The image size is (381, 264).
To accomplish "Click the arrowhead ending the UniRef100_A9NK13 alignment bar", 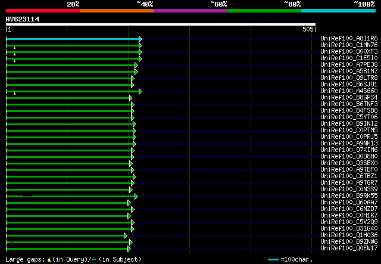I will pos(135,144).
